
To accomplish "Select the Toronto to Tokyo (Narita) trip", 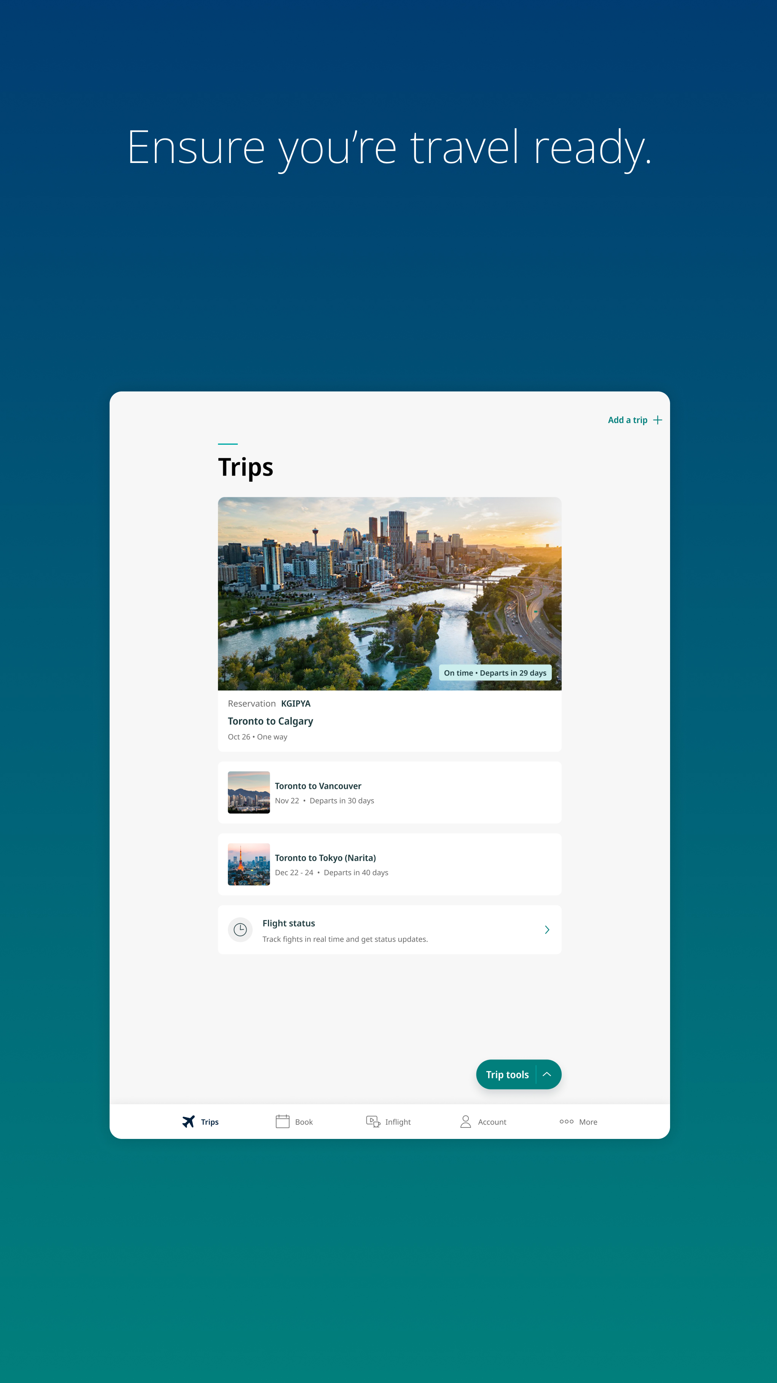I will [325, 858].
